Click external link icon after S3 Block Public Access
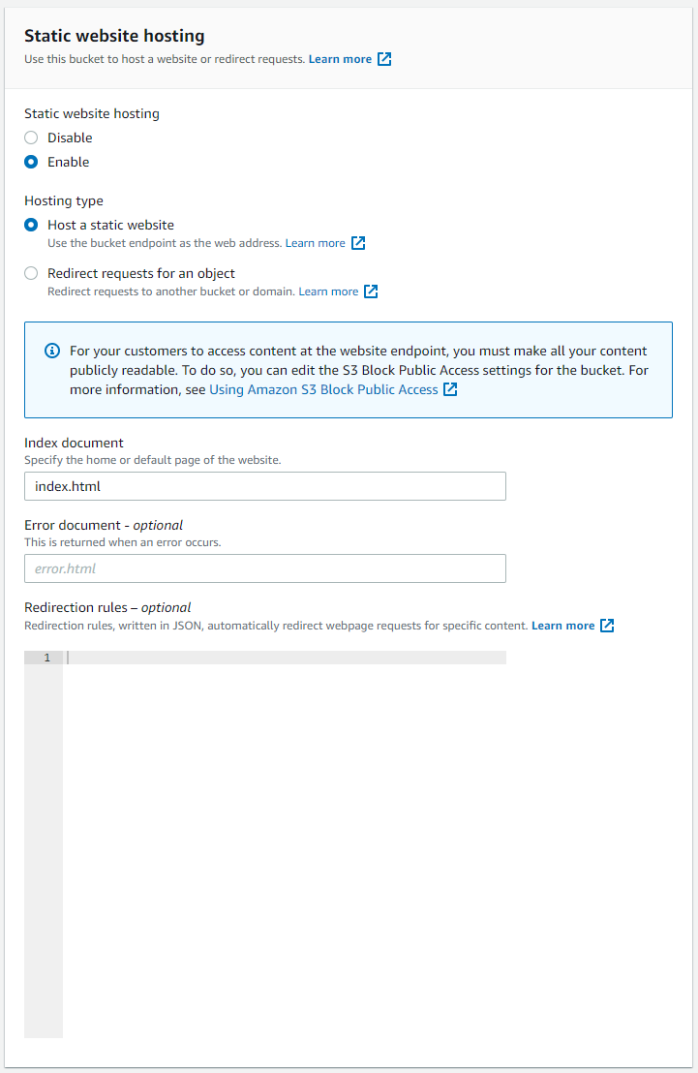This screenshot has height=1073, width=698. (450, 389)
